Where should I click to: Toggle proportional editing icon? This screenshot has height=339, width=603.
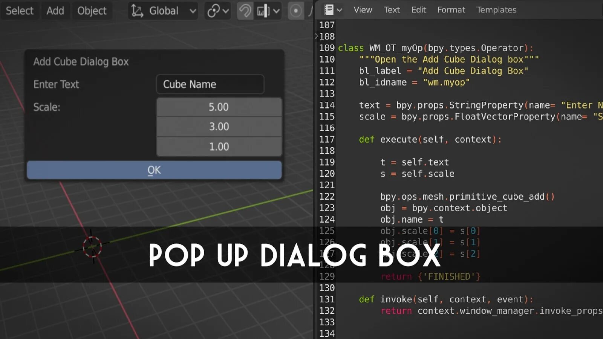click(x=296, y=11)
